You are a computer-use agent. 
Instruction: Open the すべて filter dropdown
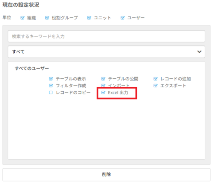pyautogui.click(x=106, y=52)
